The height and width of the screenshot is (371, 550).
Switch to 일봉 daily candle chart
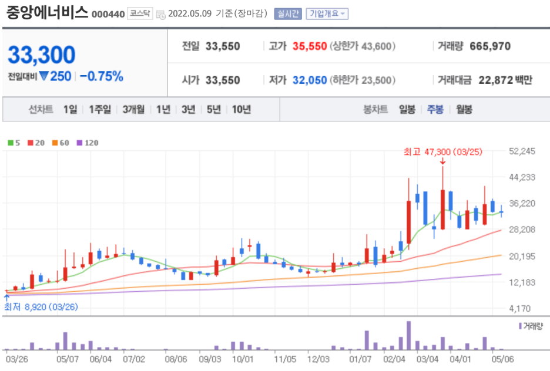pyautogui.click(x=407, y=109)
